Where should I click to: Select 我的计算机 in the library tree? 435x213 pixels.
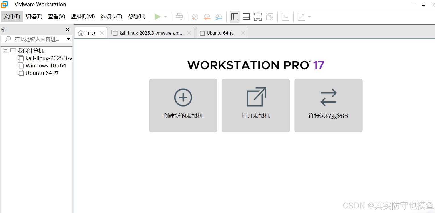point(31,51)
